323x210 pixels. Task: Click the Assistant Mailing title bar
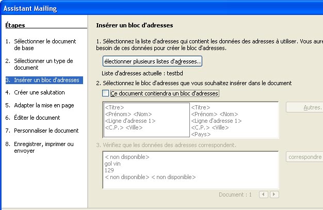click(161, 8)
